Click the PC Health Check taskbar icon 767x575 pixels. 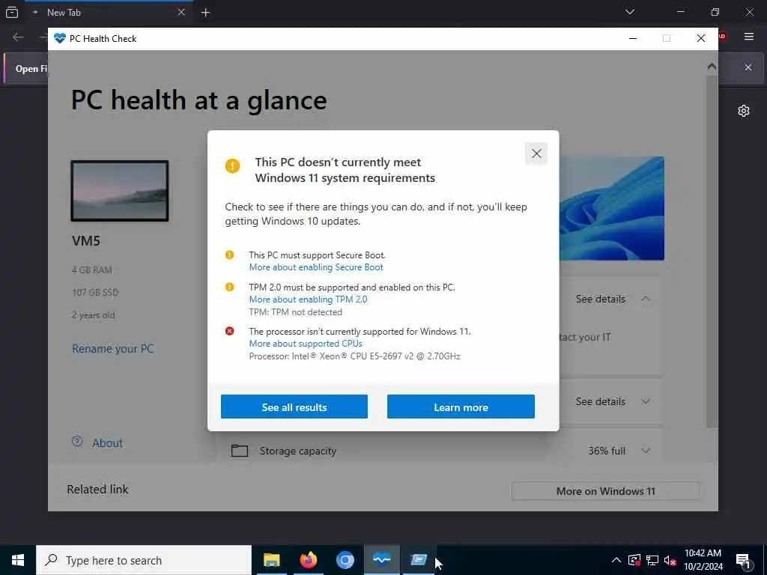pos(381,560)
